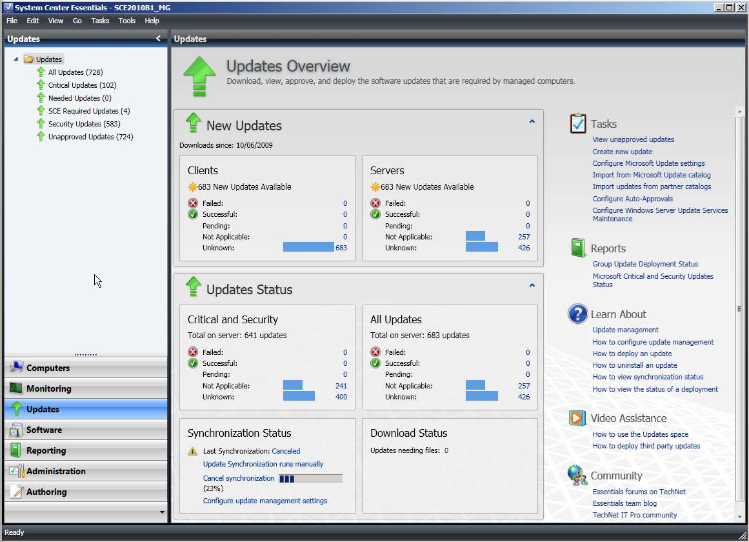Click the green arrow icon beside Critical Updates (102)
Screen dimensions: 749x542
(x=41, y=85)
